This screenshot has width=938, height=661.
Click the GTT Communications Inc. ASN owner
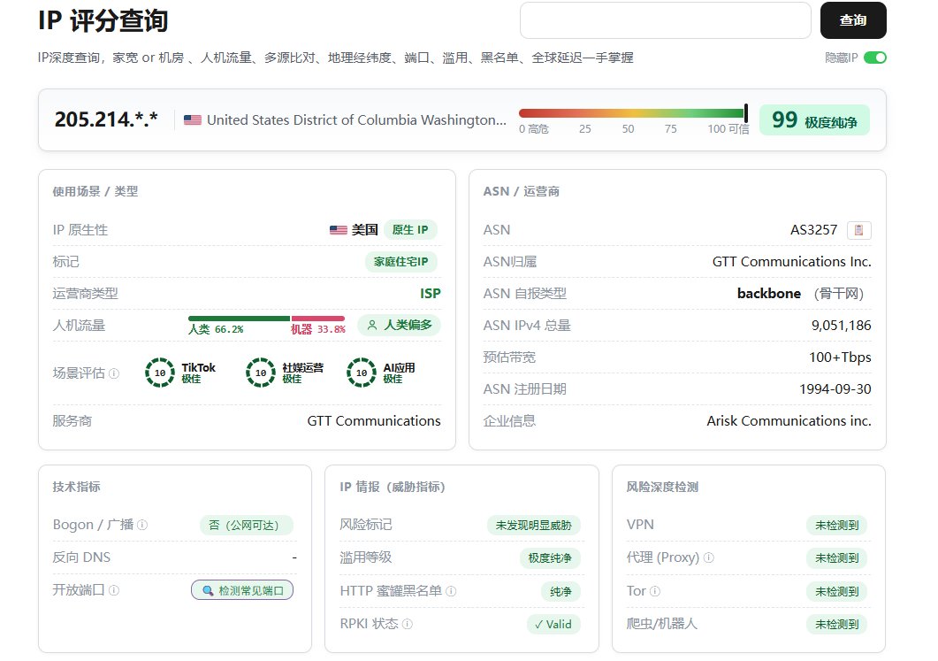[x=791, y=262]
